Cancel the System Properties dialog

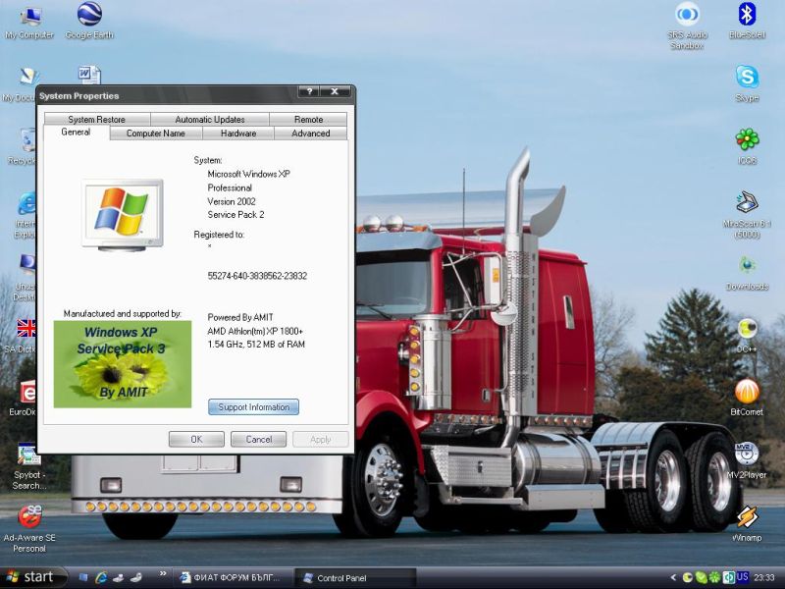pyautogui.click(x=258, y=440)
